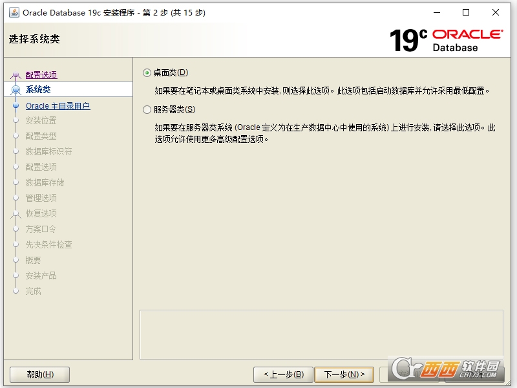Minimize the installer window
The width and height of the screenshot is (517, 388).
[437, 12]
